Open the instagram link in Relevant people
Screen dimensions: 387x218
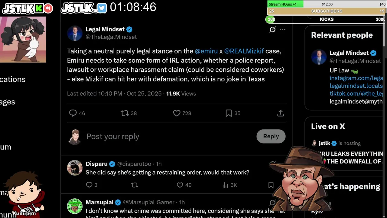click(356, 78)
